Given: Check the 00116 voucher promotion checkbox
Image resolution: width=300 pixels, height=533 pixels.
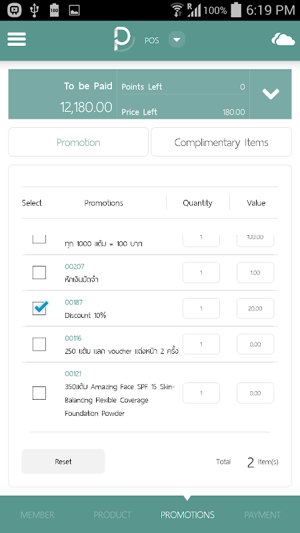Looking at the screenshot, I should pyautogui.click(x=39, y=344).
